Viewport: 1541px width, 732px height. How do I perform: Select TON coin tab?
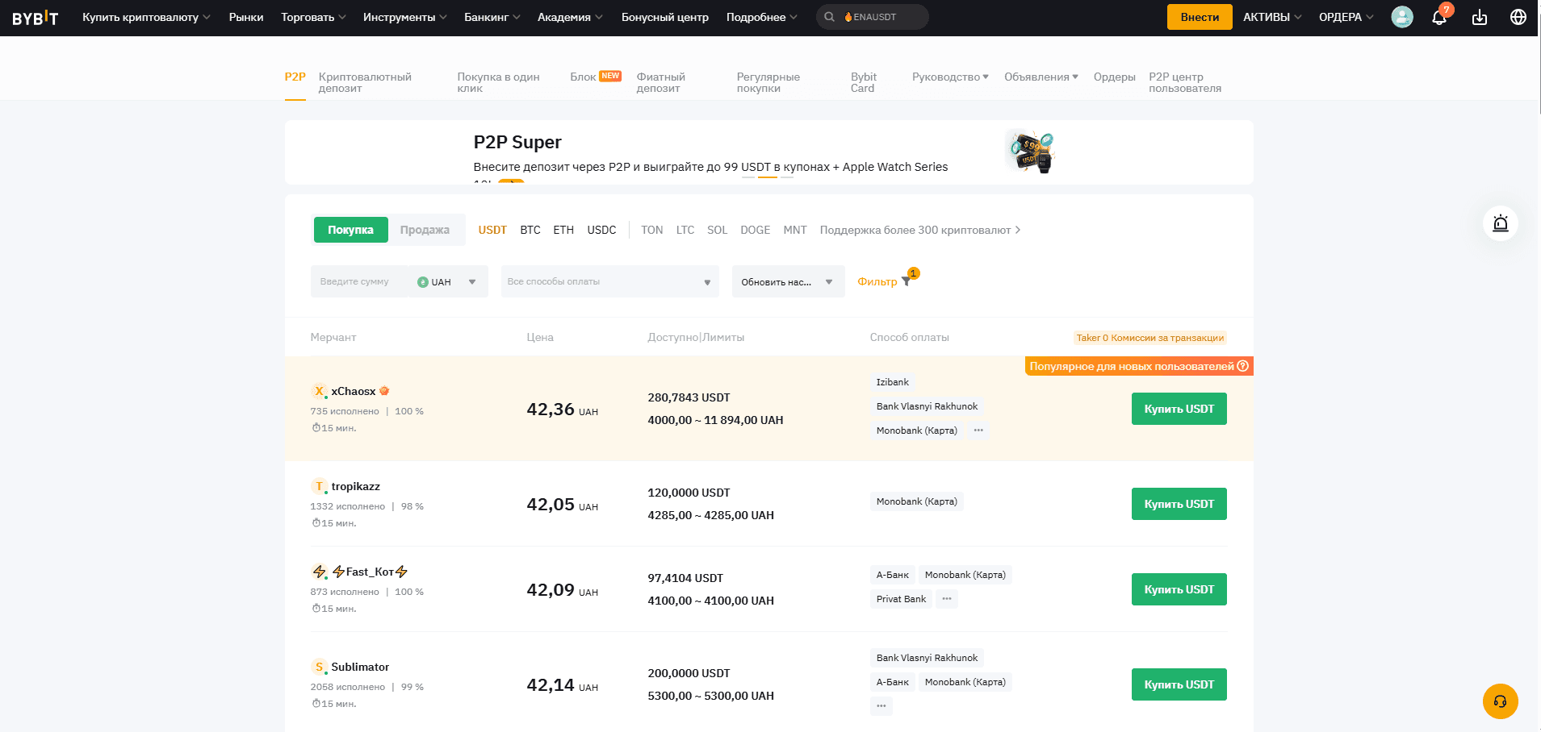[651, 230]
